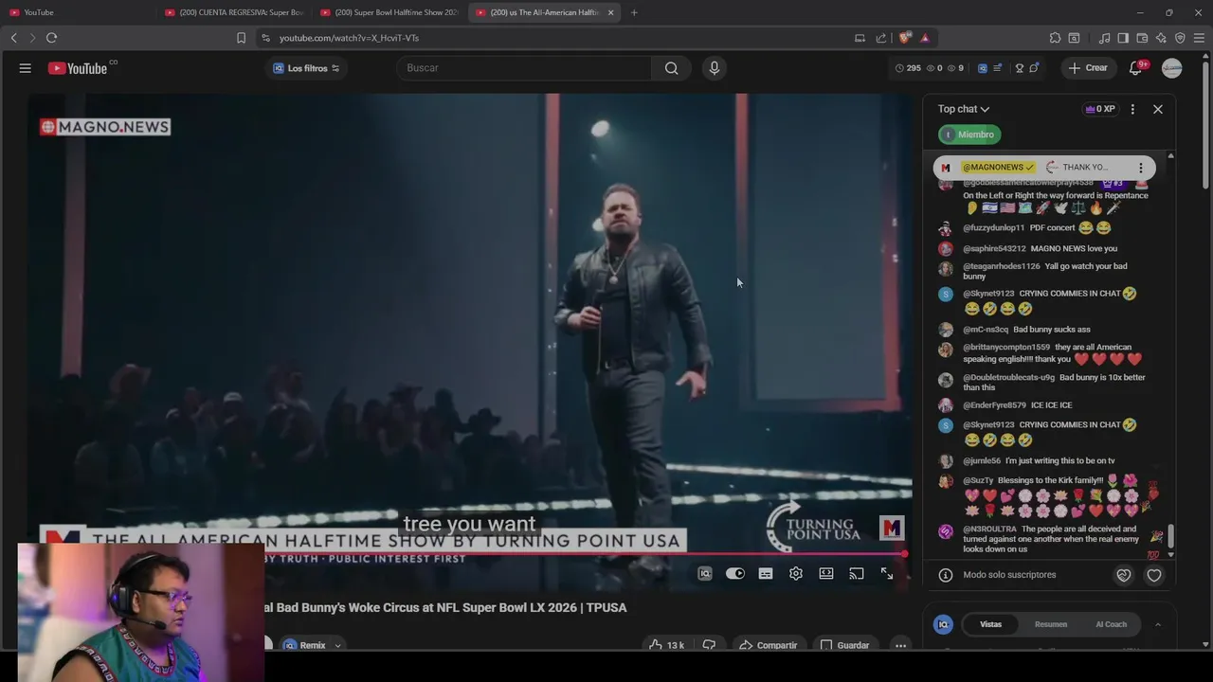
Task: Click the Miembro member badge button
Action: tap(969, 135)
